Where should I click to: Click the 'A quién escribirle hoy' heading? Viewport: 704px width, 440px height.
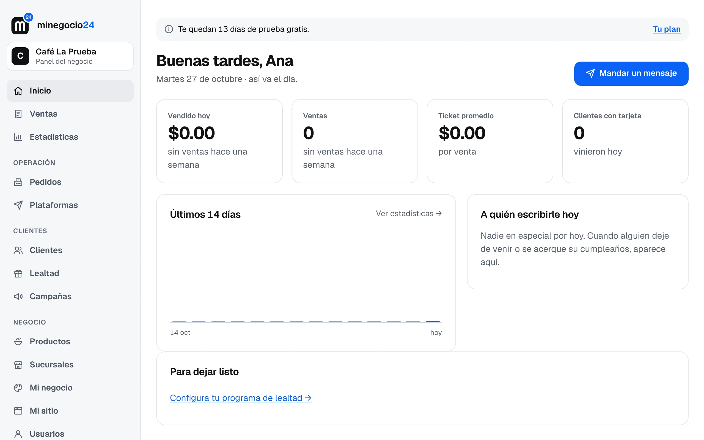[529, 215]
